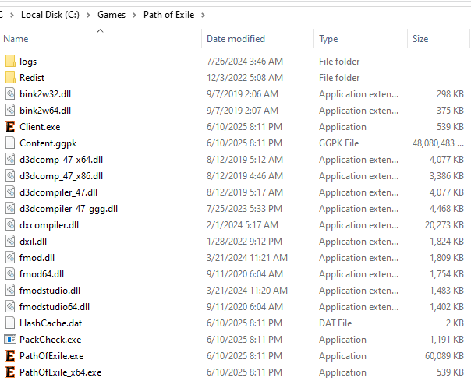
Task: Select the logs folder icon
Action: pos(10,62)
